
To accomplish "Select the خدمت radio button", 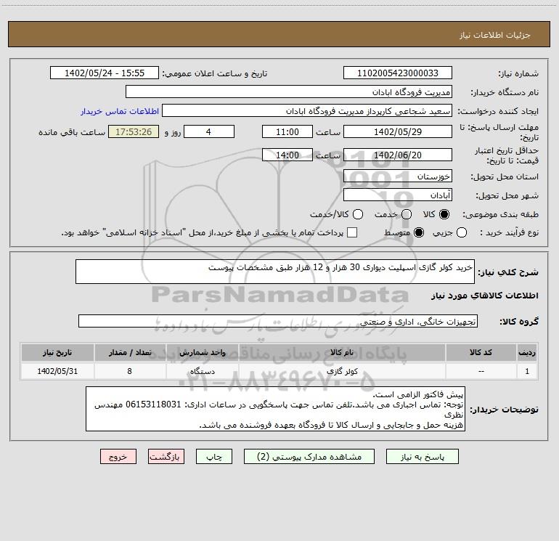I will [407, 214].
